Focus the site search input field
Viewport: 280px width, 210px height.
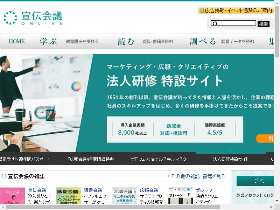point(233,23)
